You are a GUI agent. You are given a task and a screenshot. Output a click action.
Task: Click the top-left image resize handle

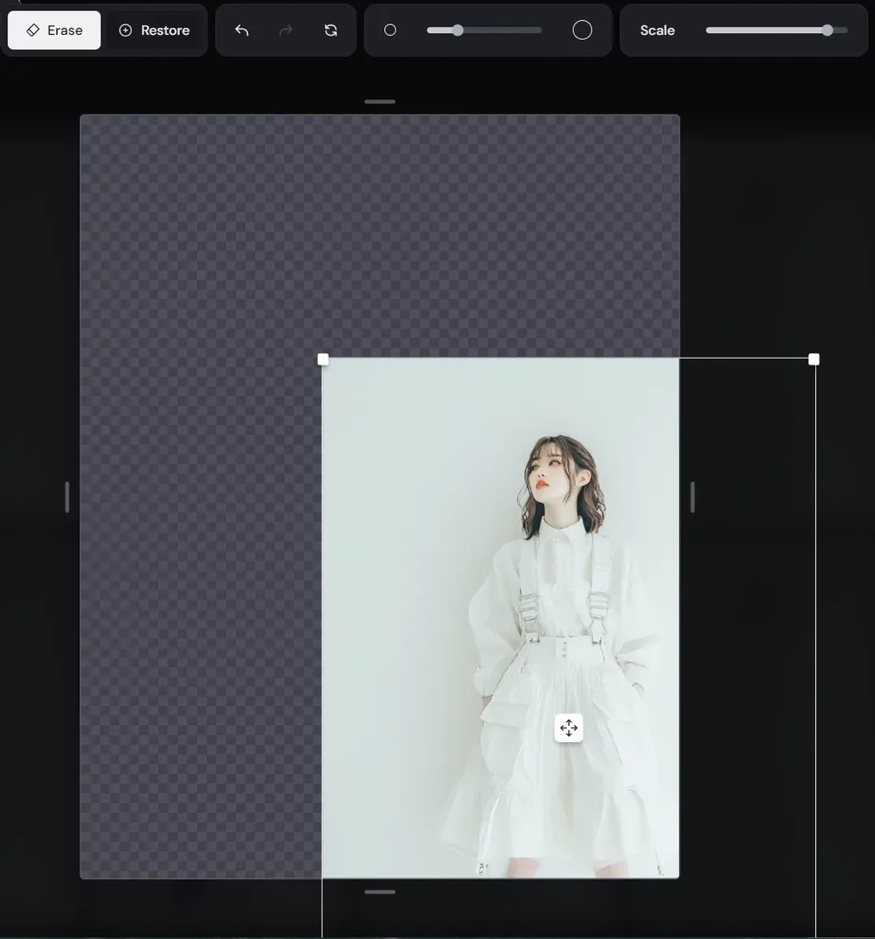click(322, 359)
